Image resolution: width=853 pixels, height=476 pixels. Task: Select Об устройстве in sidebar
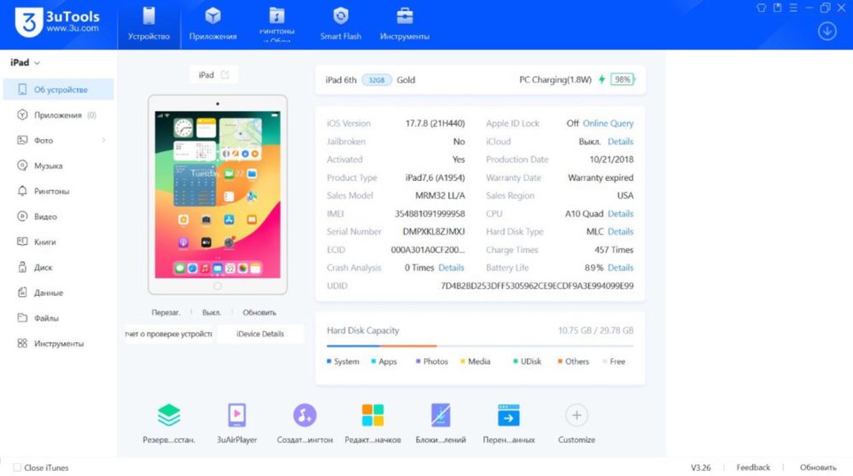pos(59,90)
